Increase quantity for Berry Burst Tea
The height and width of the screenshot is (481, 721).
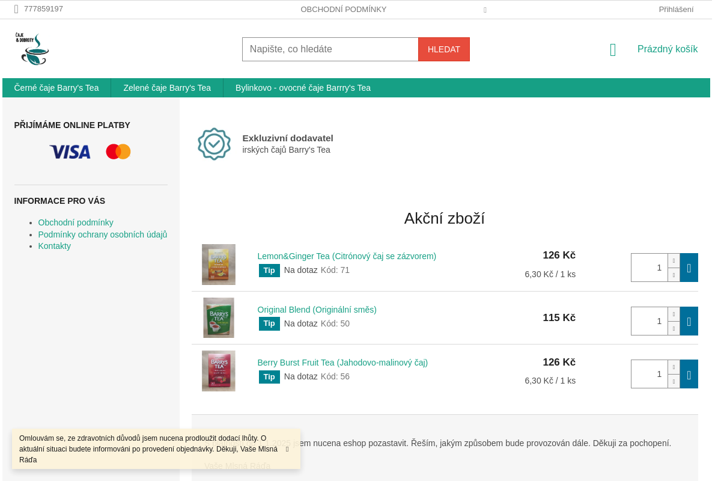[x=674, y=367]
